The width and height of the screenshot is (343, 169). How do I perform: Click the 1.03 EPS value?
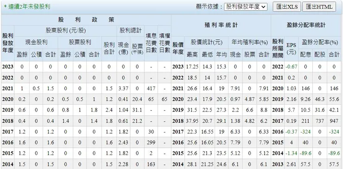pyautogui.click(x=292, y=88)
